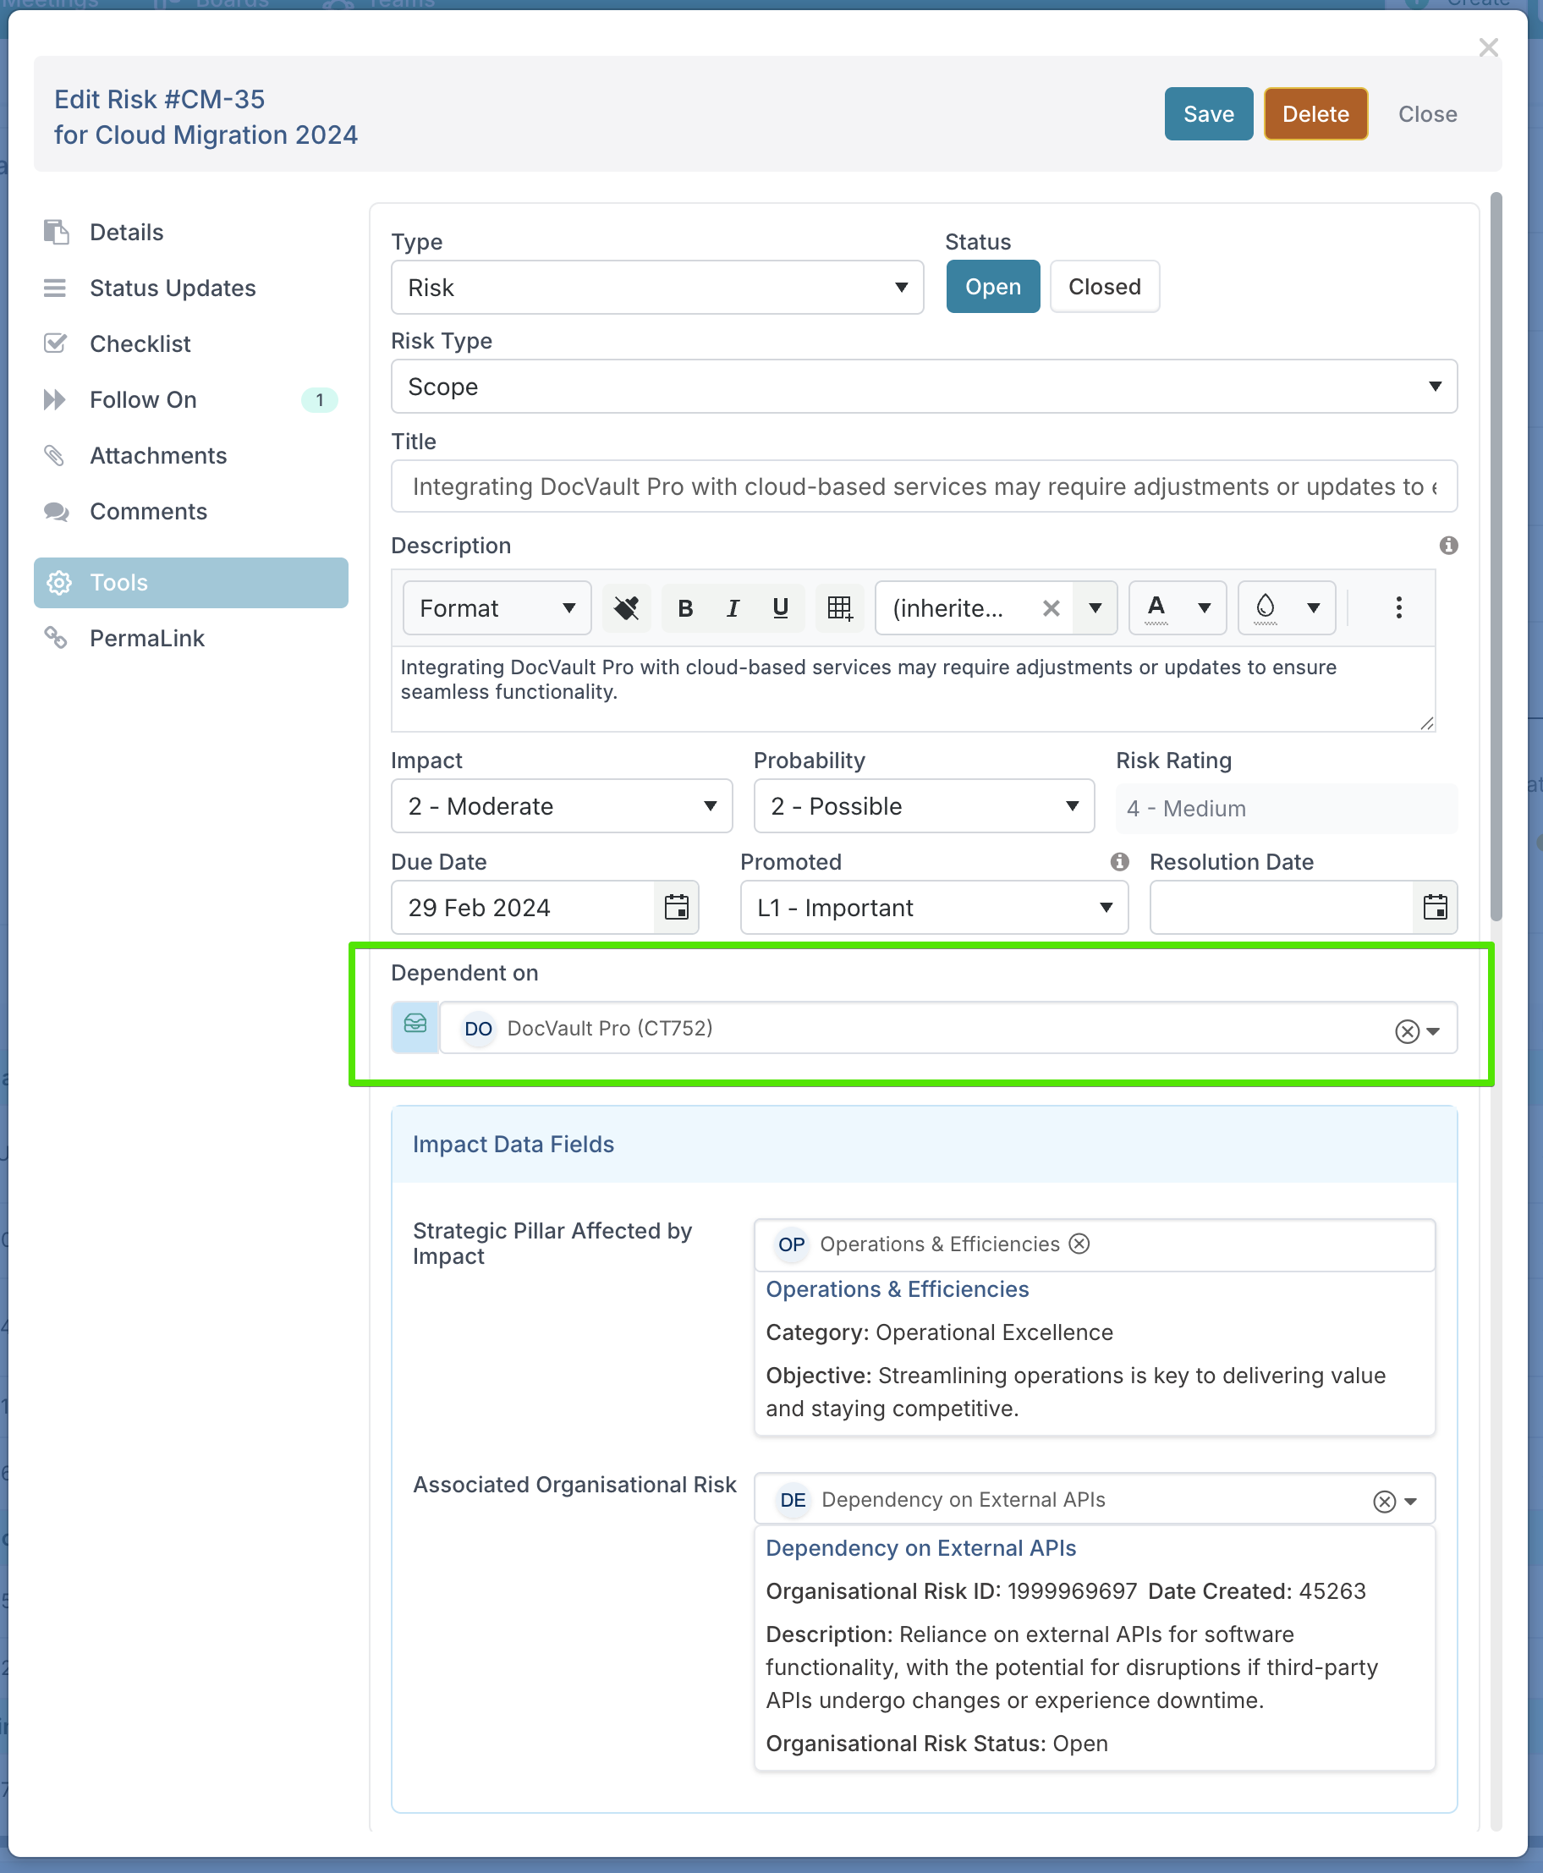1543x1873 pixels.
Task: Switch to the Status Updates section
Action: 173,288
